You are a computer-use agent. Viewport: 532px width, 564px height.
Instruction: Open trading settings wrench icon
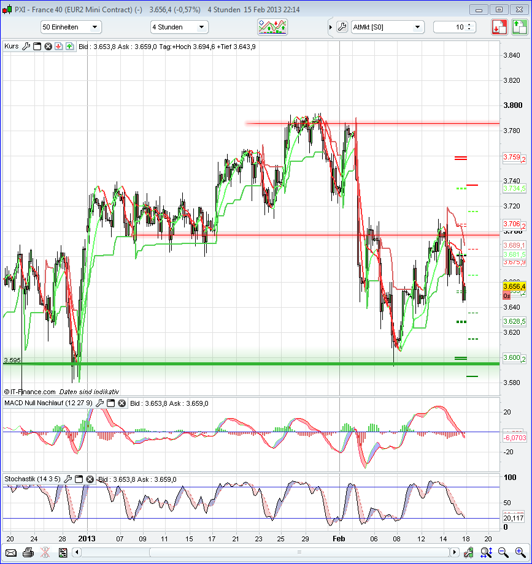coord(342,27)
